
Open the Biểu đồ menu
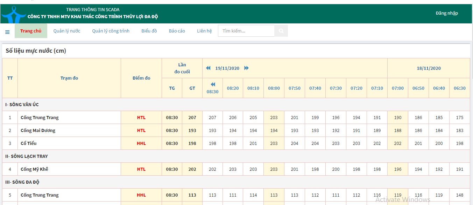[149, 31]
